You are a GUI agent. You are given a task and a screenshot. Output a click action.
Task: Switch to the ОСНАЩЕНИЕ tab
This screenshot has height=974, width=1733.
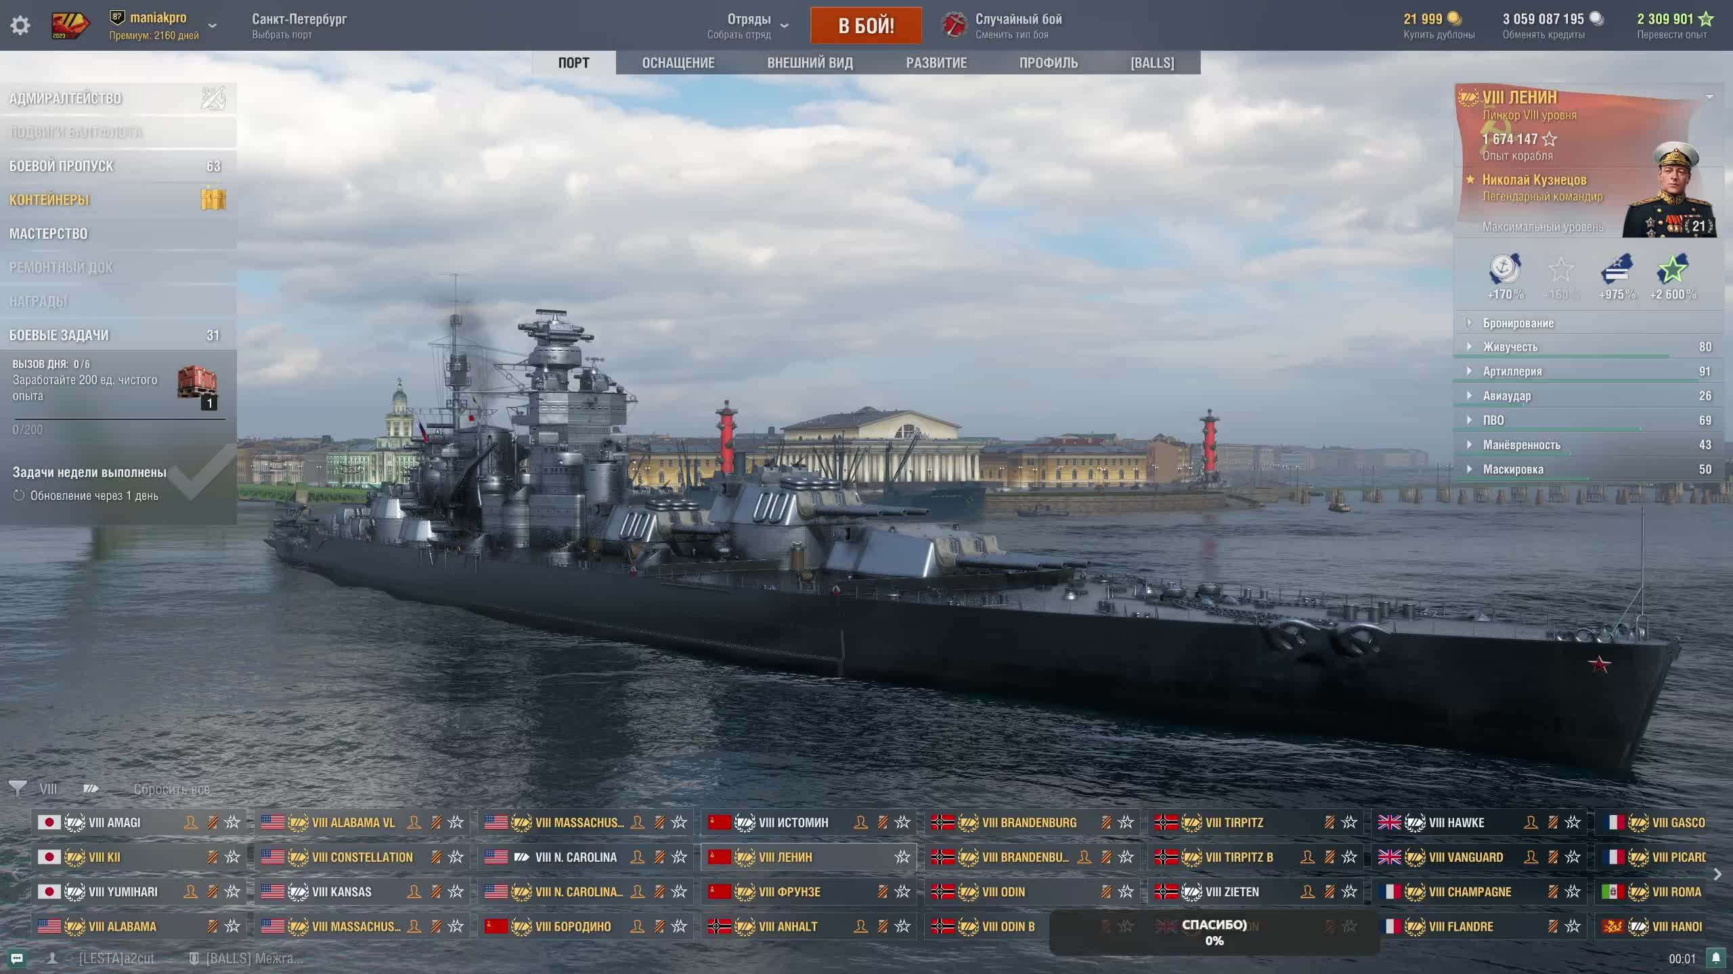(x=678, y=63)
